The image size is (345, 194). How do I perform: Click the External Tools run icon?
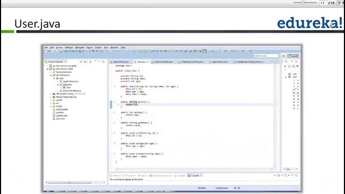click(x=80, y=51)
